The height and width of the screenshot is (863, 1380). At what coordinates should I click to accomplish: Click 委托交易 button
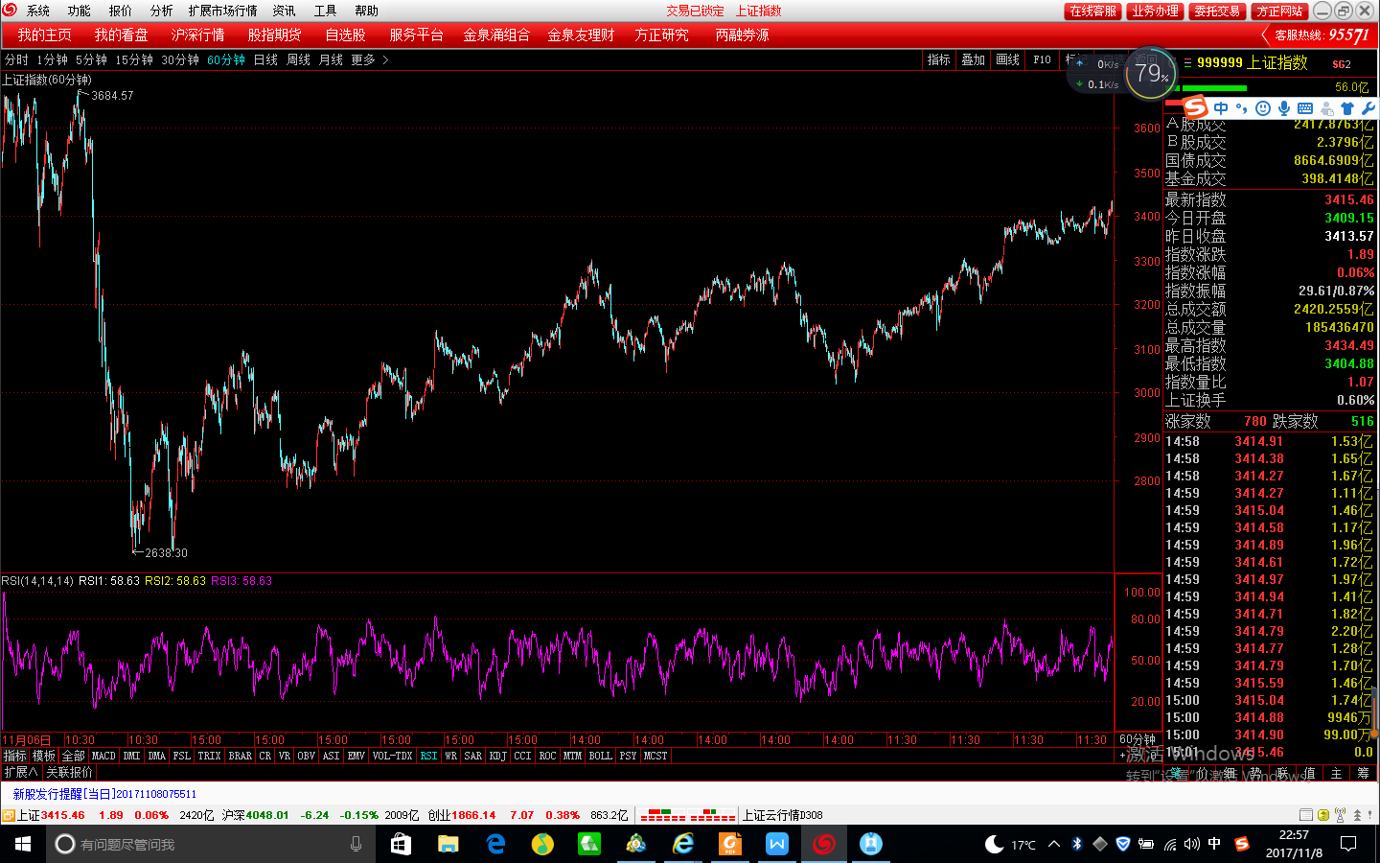[1217, 11]
